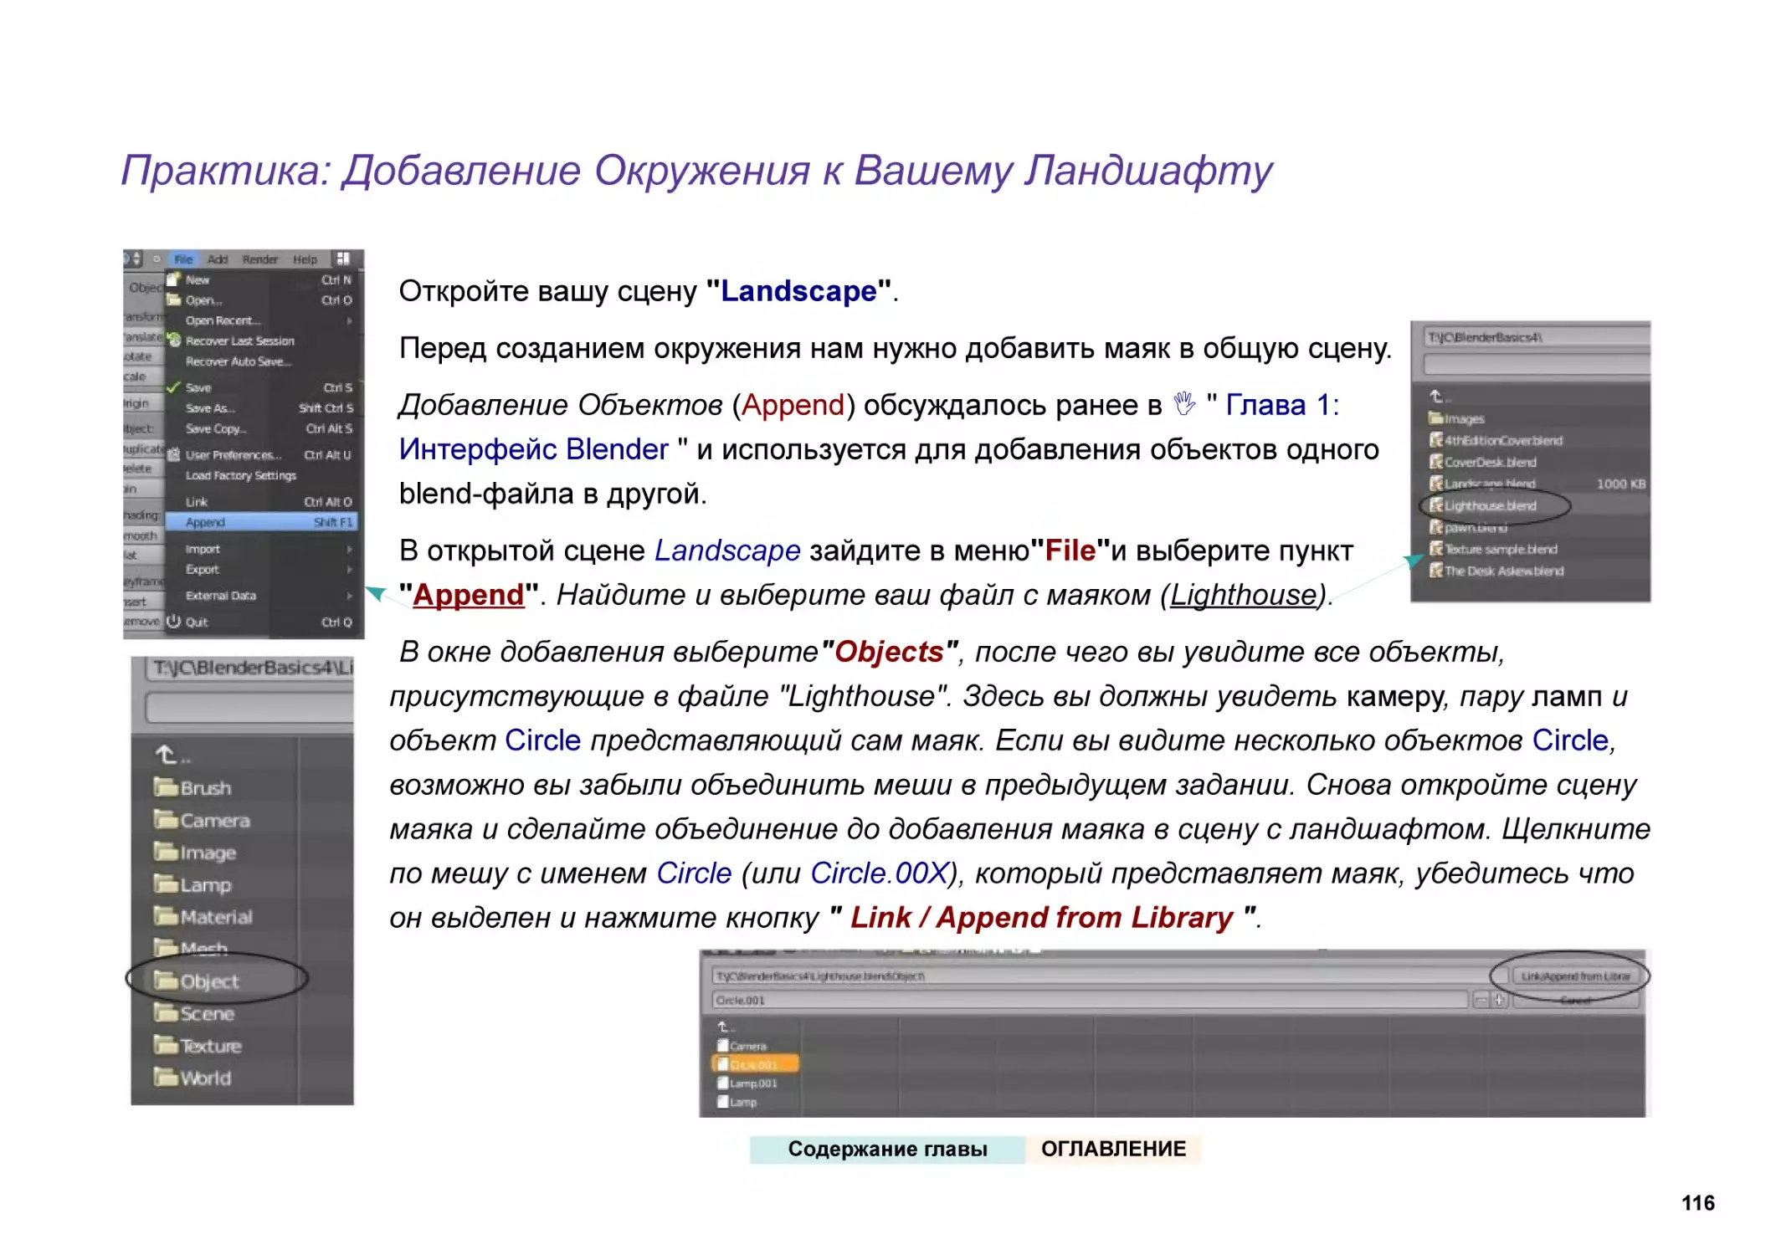Choose Append in the File menu

261,522
